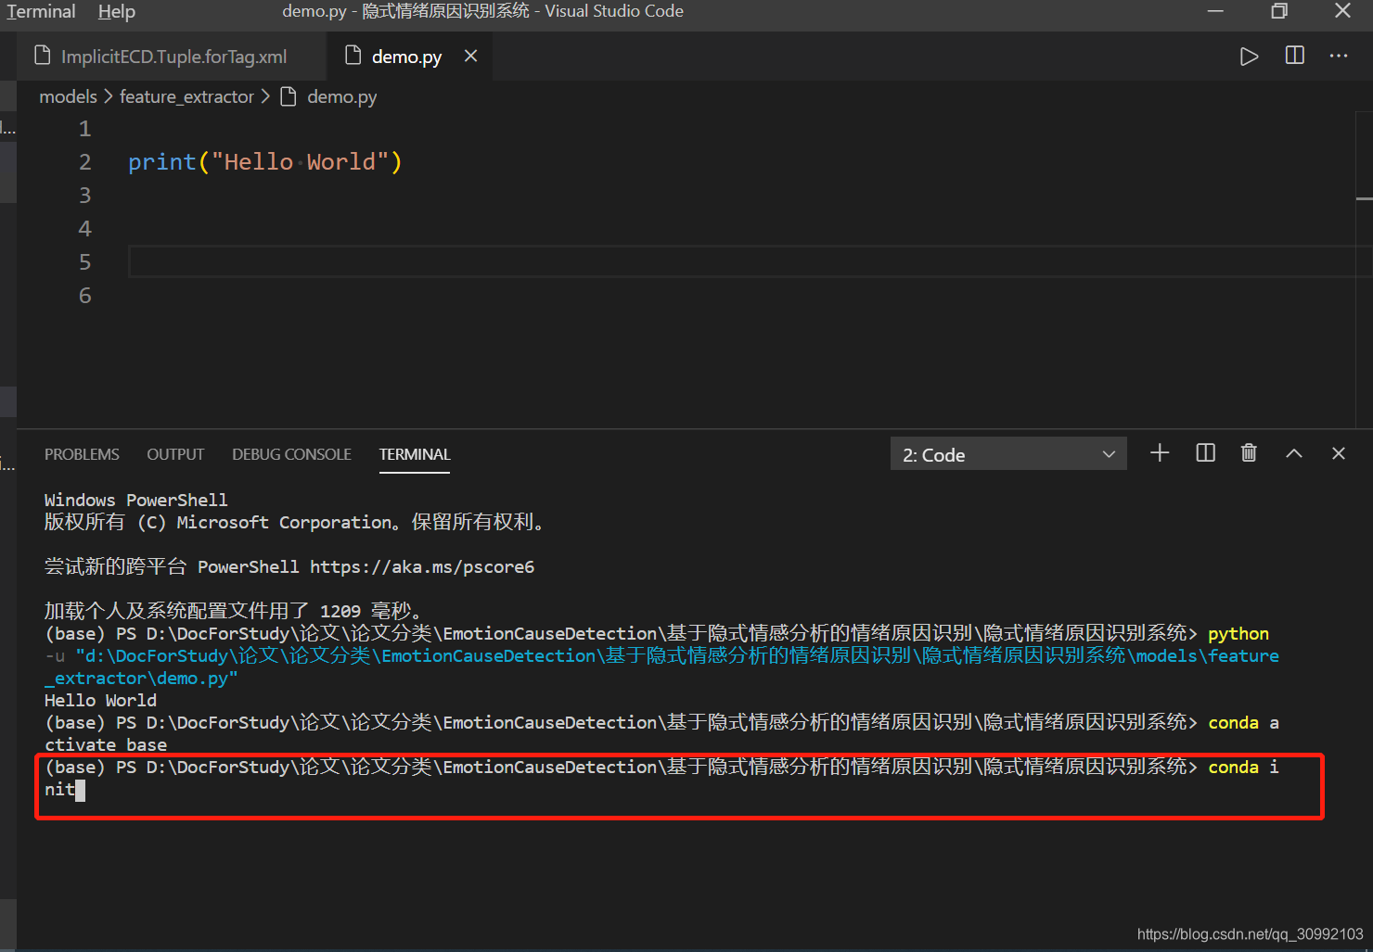Image resolution: width=1373 pixels, height=952 pixels.
Task: Click 'models' in the breadcrumb
Action: [68, 96]
